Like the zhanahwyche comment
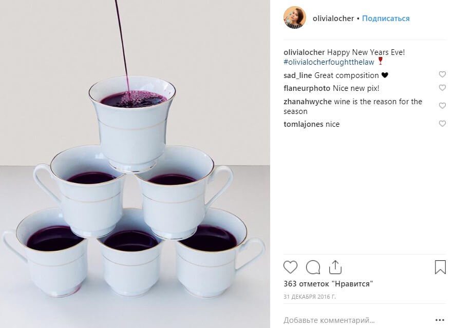The image size is (454, 328). 442,106
